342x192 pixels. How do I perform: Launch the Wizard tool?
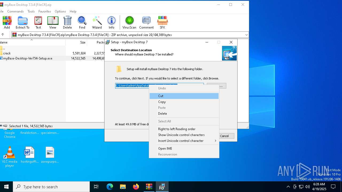tap(97, 22)
